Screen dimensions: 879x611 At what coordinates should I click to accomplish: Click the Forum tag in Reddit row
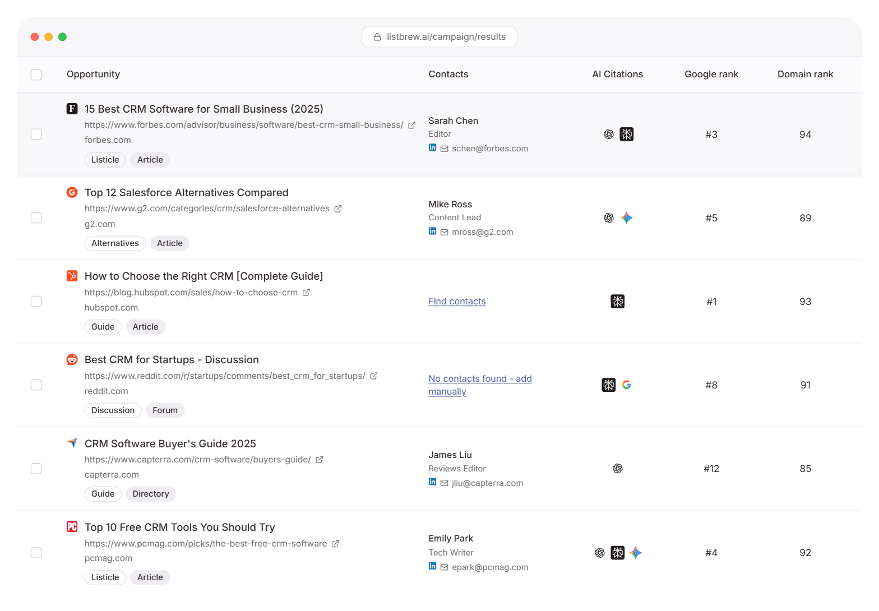coord(165,410)
